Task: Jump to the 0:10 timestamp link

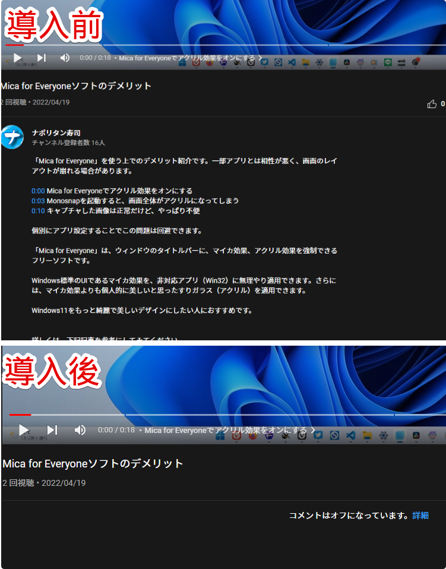Action: (38, 211)
